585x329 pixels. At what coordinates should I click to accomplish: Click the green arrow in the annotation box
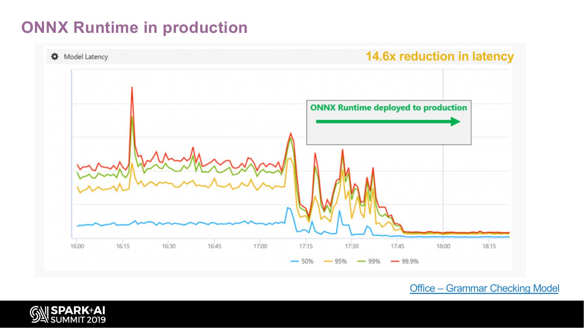[388, 122]
